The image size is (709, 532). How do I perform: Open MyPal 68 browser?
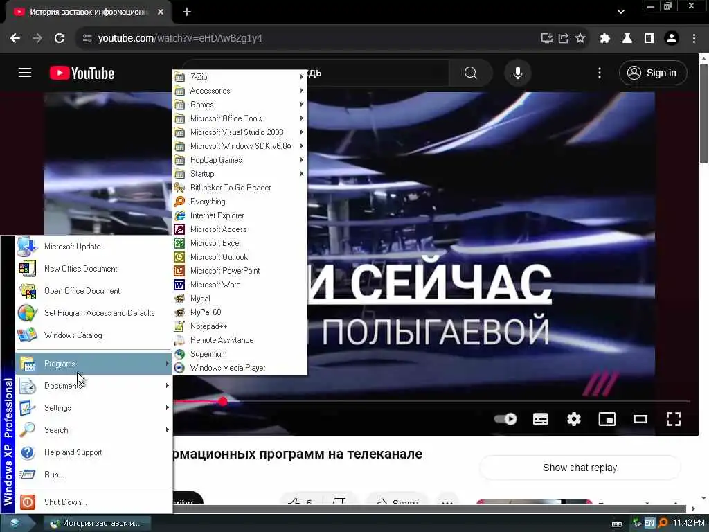pyautogui.click(x=240, y=312)
